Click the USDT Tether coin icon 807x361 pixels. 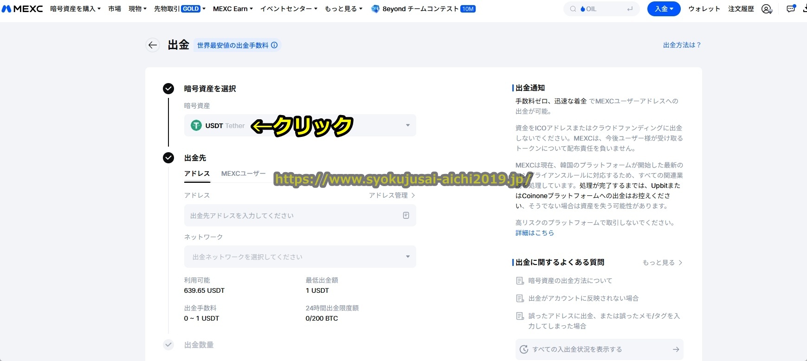pyautogui.click(x=196, y=125)
